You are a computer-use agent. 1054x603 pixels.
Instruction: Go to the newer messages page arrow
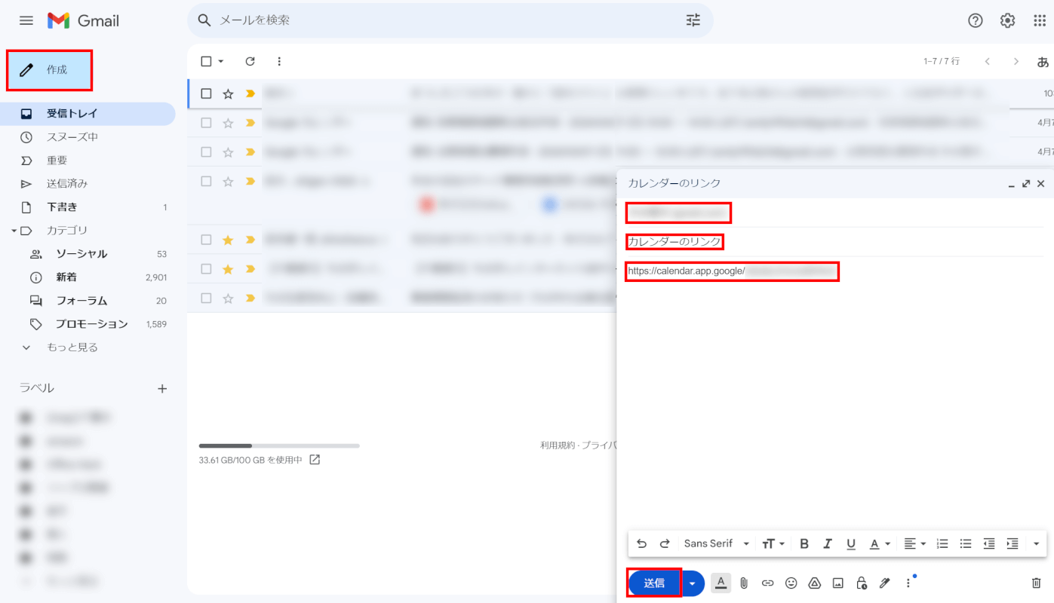coord(987,61)
